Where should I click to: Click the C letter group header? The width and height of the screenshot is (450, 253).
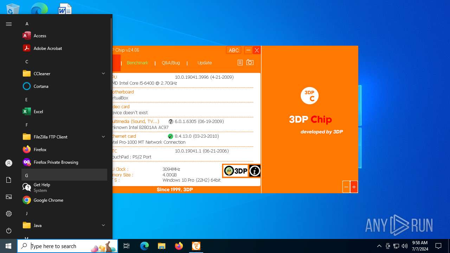(64, 61)
